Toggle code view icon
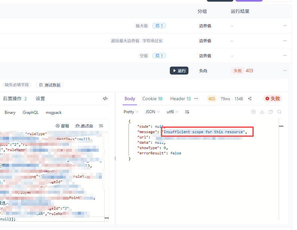The height and width of the screenshot is (230, 297). click(x=105, y=99)
